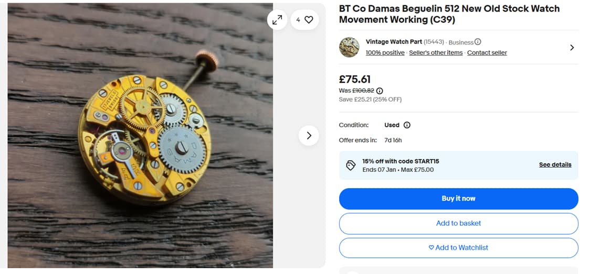
Task: Open See details for the START15 code
Action: 555,165
